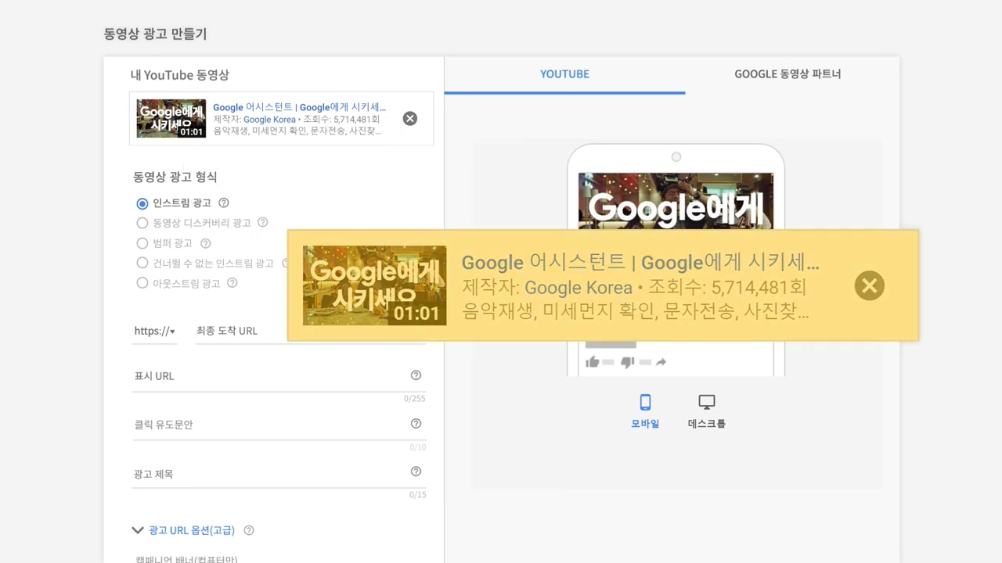1002x563 pixels.
Task: Click the 클릭 유도문안 input field
Action: click(279, 425)
